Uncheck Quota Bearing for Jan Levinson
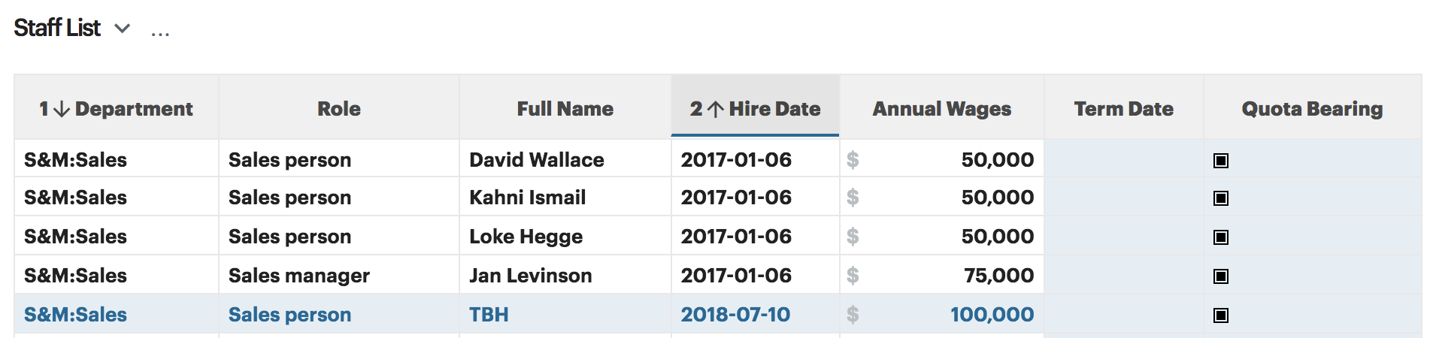 point(1221,276)
